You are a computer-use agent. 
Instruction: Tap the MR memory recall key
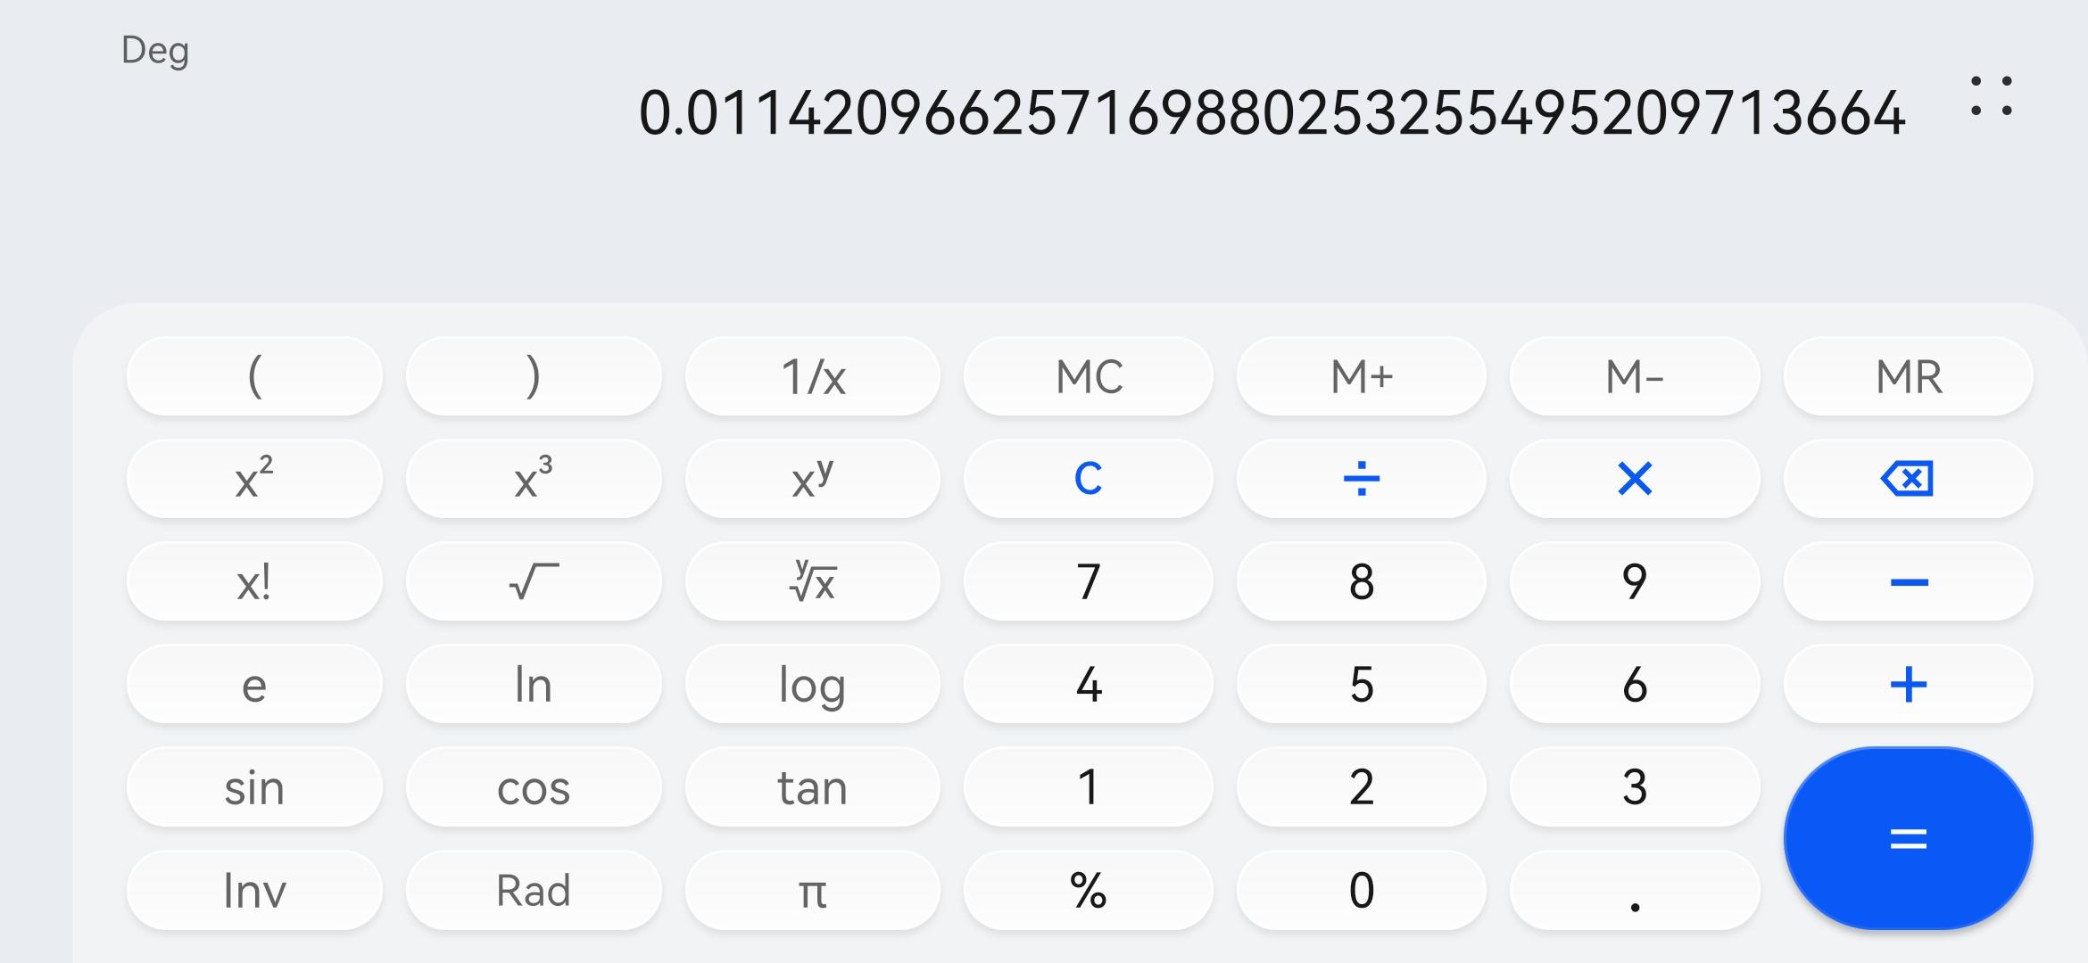pyautogui.click(x=1908, y=376)
